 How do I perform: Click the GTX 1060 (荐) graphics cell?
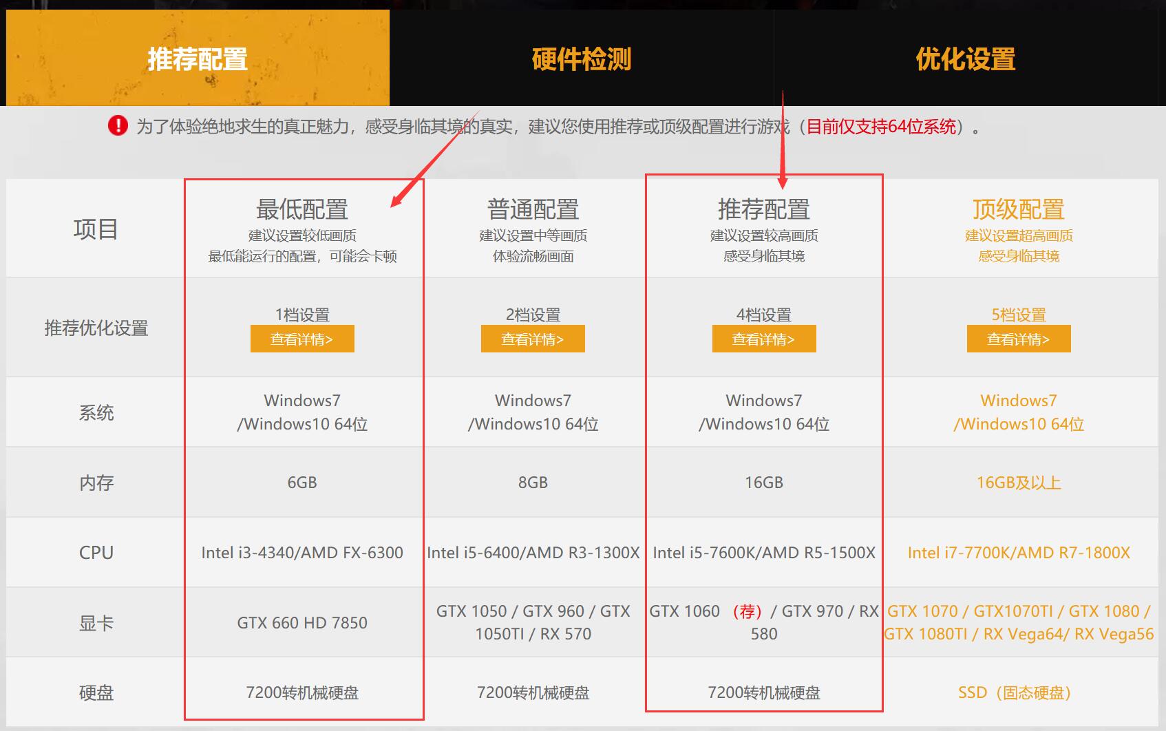764,622
